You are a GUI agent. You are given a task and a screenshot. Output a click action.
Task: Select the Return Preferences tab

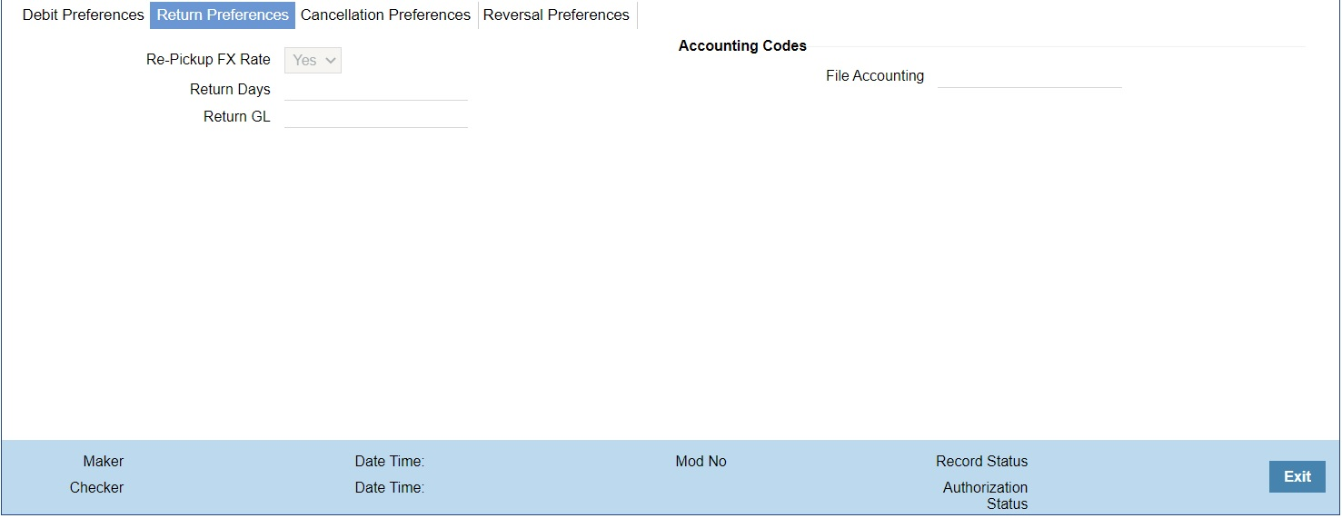223,15
